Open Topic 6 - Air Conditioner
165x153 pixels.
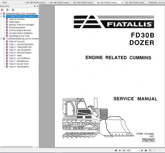[x=19, y=58]
